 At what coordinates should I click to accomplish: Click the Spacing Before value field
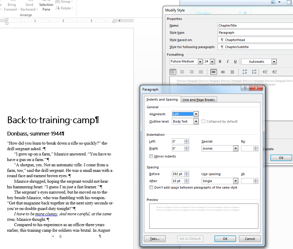(178, 174)
